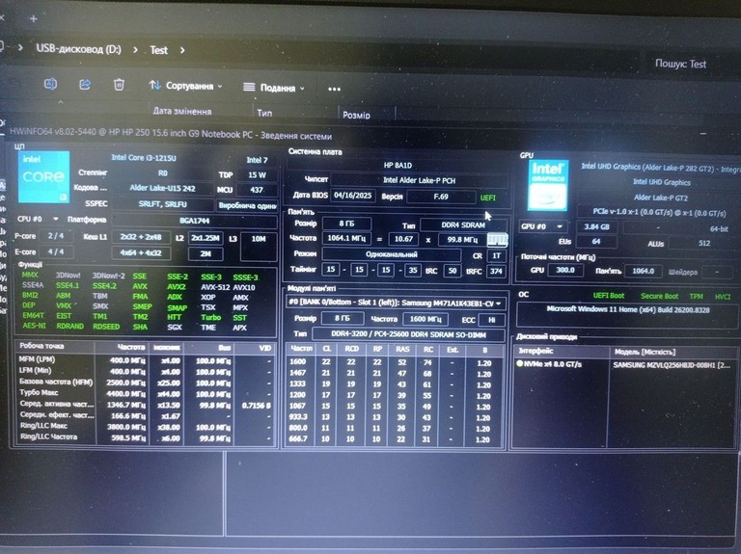Viewport: 741px width, 554px height.
Task: Click the 666.7 timing table row
Action: (394, 438)
